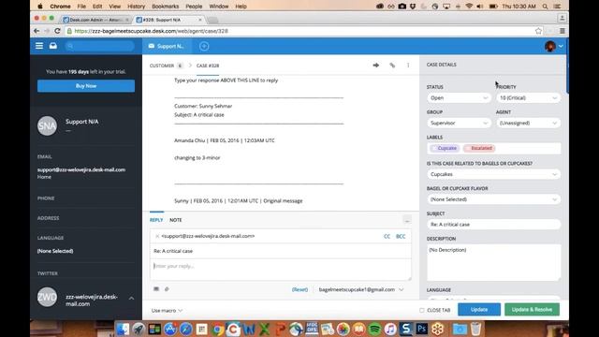
Task: Open the Bookmarks menu in menu bar
Action: 165,7
